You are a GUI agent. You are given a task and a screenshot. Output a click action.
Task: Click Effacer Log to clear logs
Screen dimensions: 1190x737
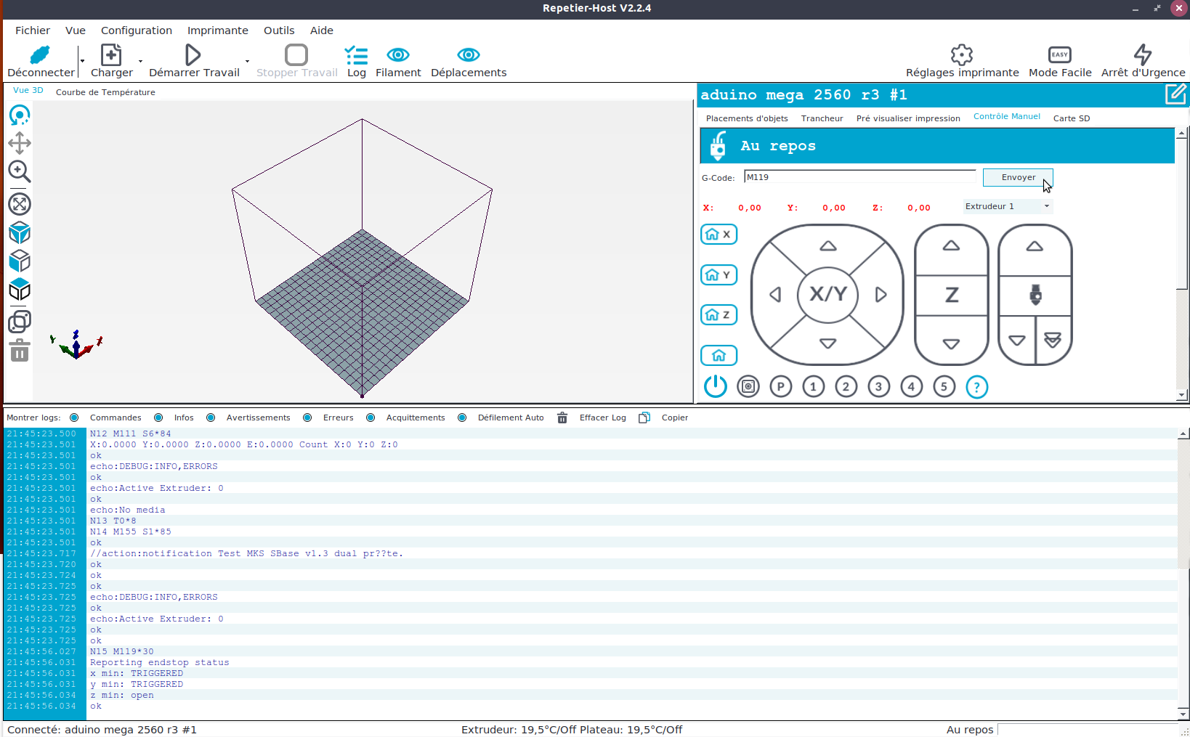click(602, 418)
